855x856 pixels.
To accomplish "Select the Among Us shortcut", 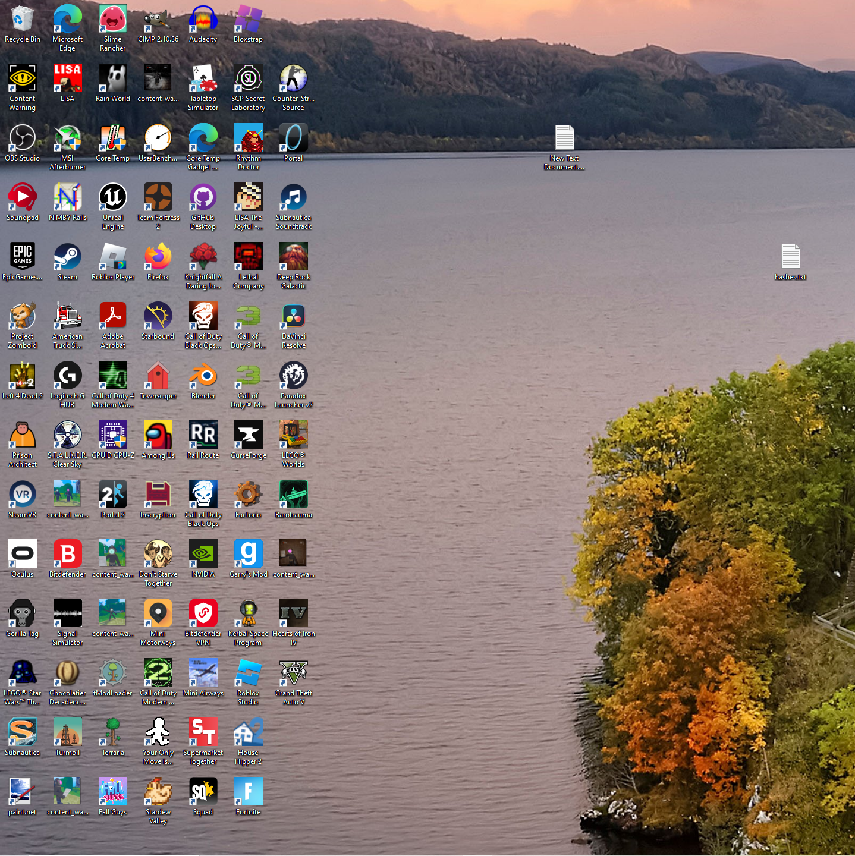I will pos(158,435).
